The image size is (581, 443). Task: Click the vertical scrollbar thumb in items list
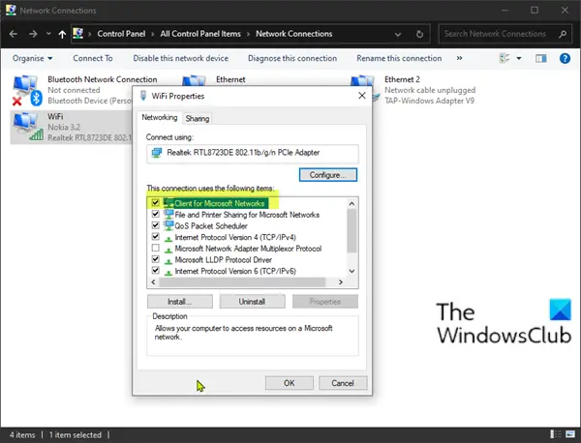[352, 230]
